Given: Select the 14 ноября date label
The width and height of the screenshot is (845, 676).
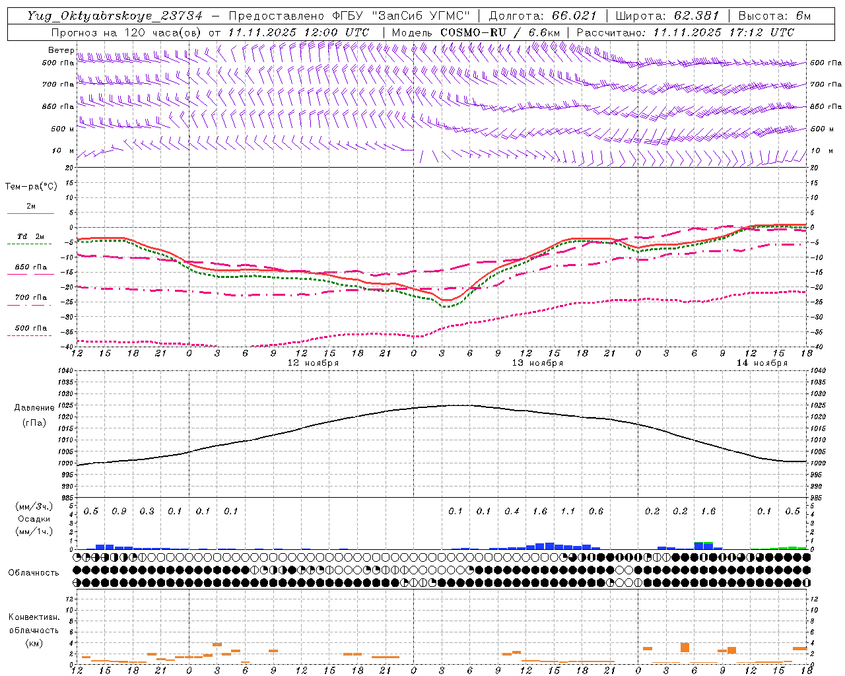Looking at the screenshot, I should 762,363.
